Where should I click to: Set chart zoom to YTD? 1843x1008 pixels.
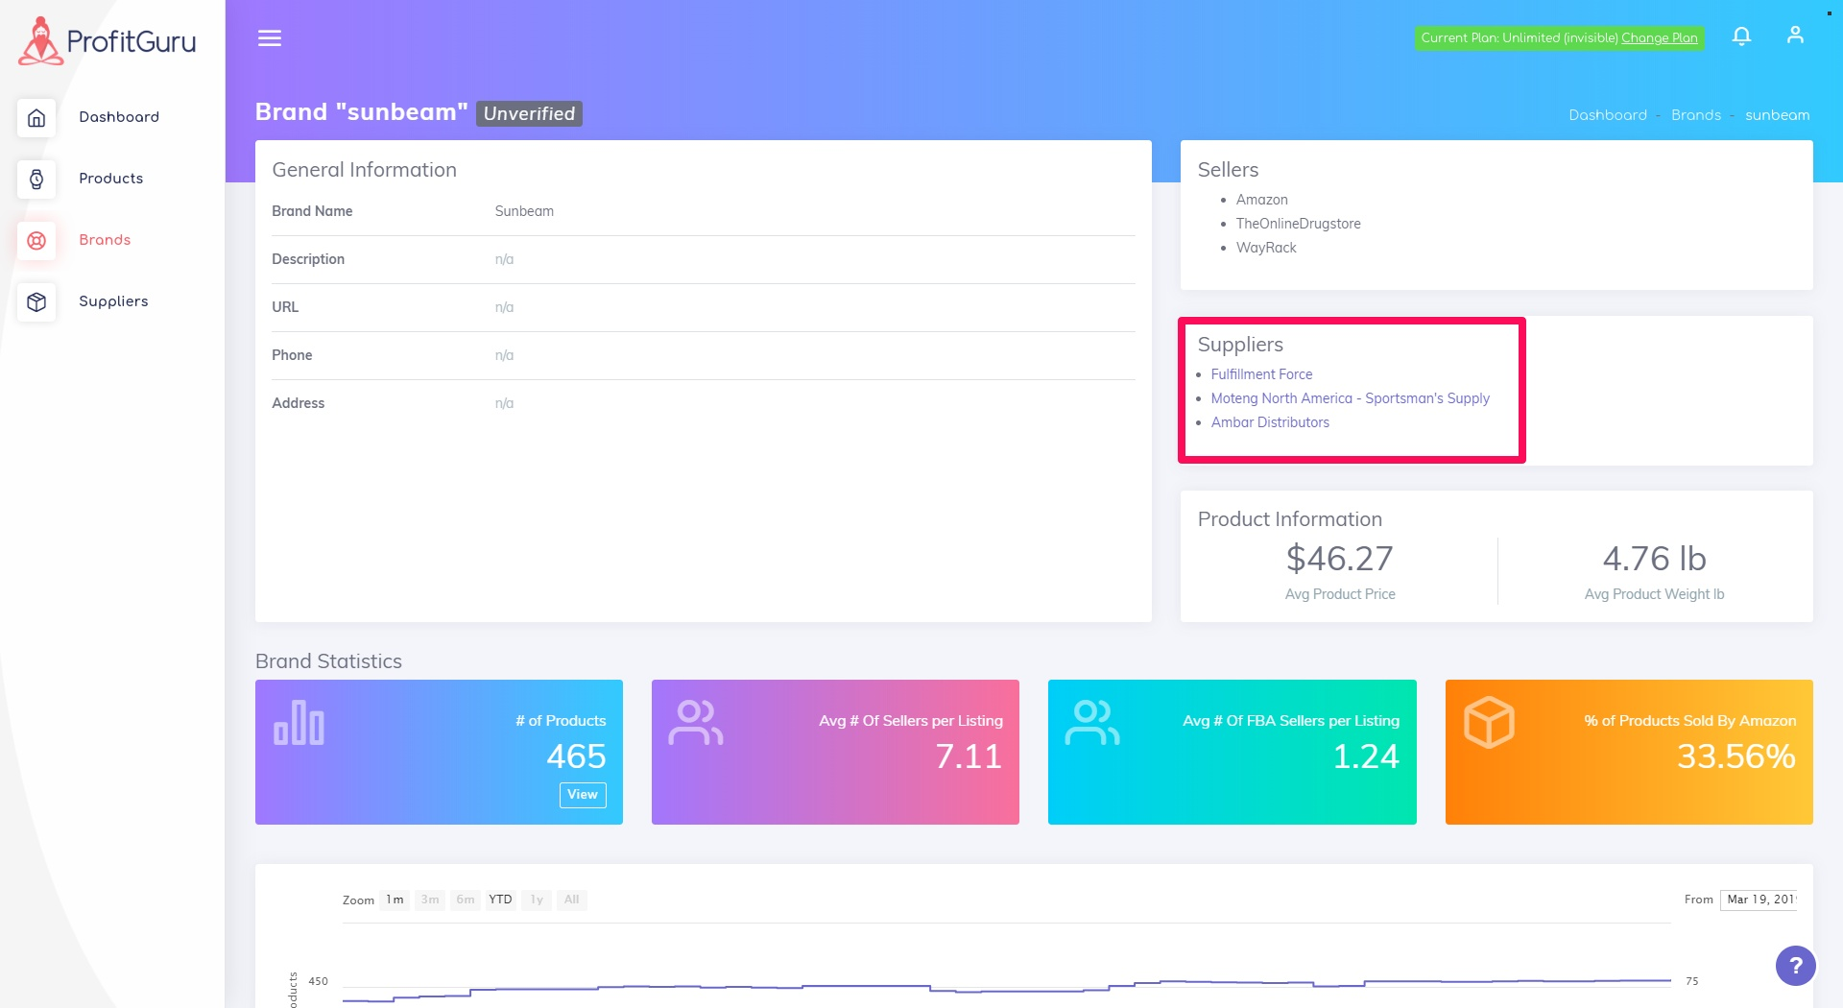[x=500, y=900]
